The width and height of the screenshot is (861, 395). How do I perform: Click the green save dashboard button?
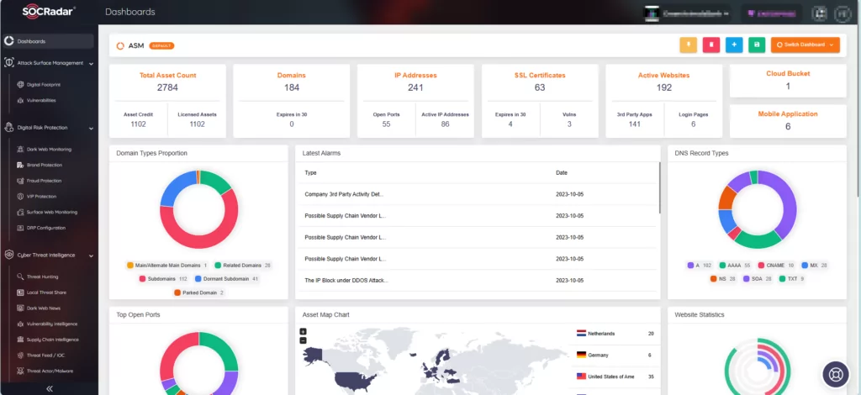(x=757, y=45)
